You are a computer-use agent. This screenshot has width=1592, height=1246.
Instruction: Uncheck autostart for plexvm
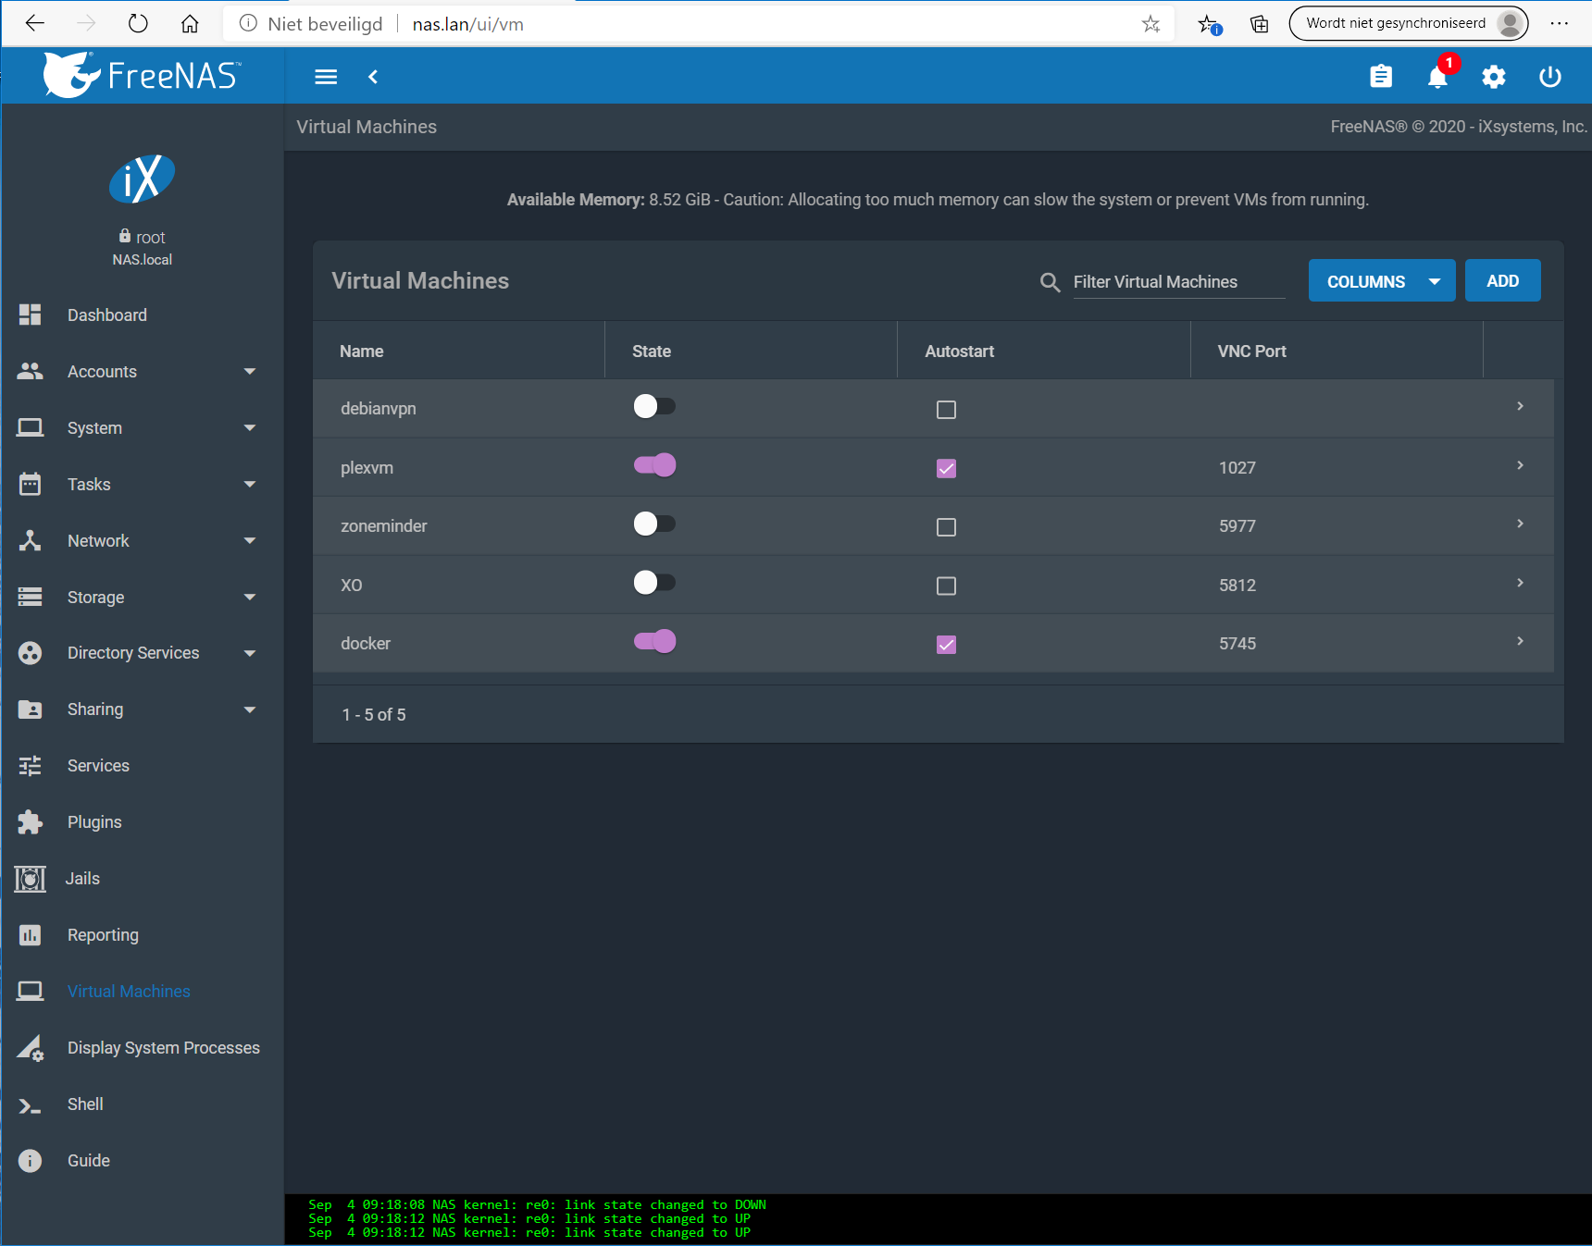pos(946,468)
